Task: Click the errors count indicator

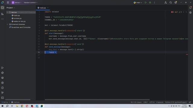Action: pyautogui.click(x=172, y=12)
